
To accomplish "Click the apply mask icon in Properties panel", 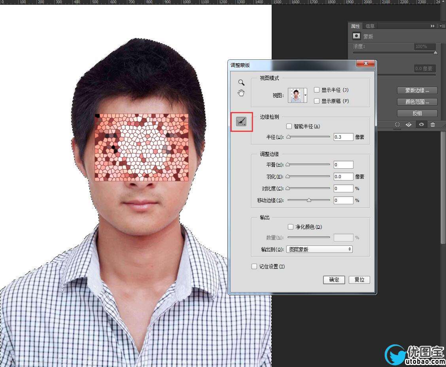I will (x=409, y=124).
